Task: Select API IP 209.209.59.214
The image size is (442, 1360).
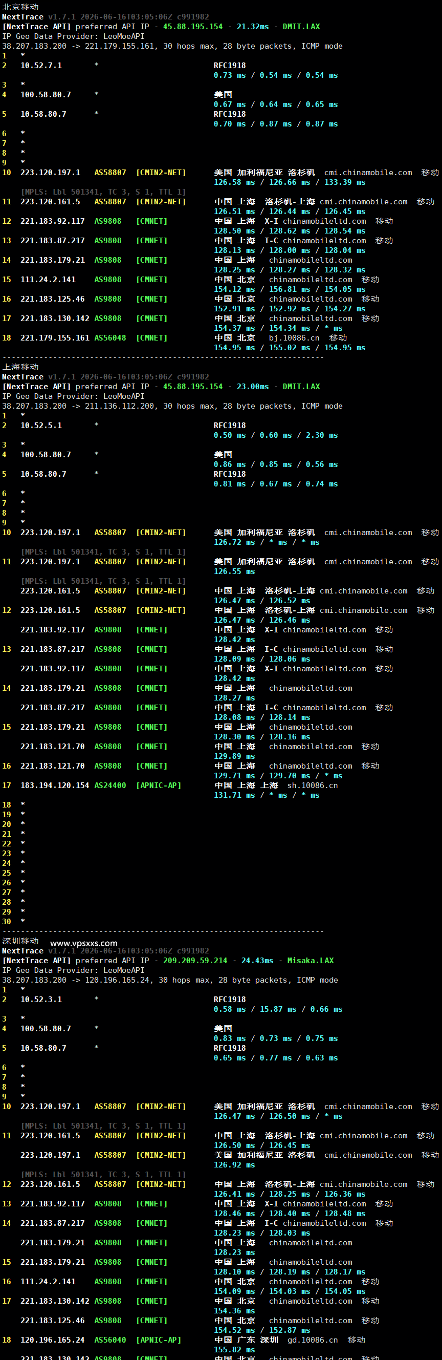Action: 195,960
